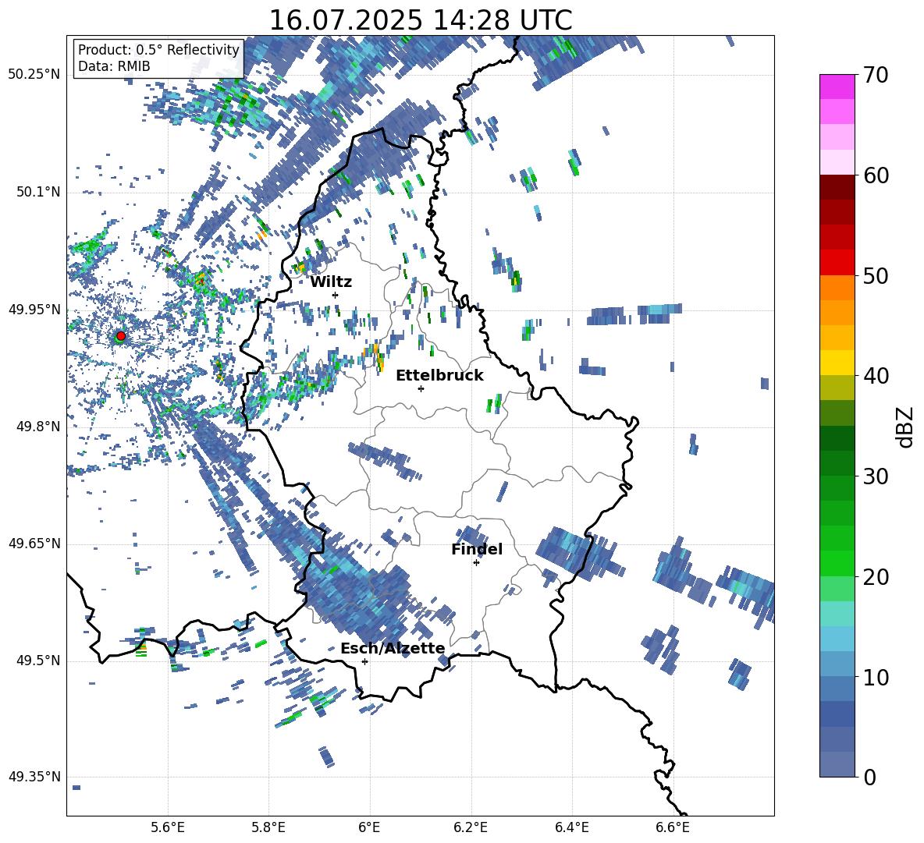Click the dBZ colorbar axis label
The image size is (924, 843).
tap(906, 427)
